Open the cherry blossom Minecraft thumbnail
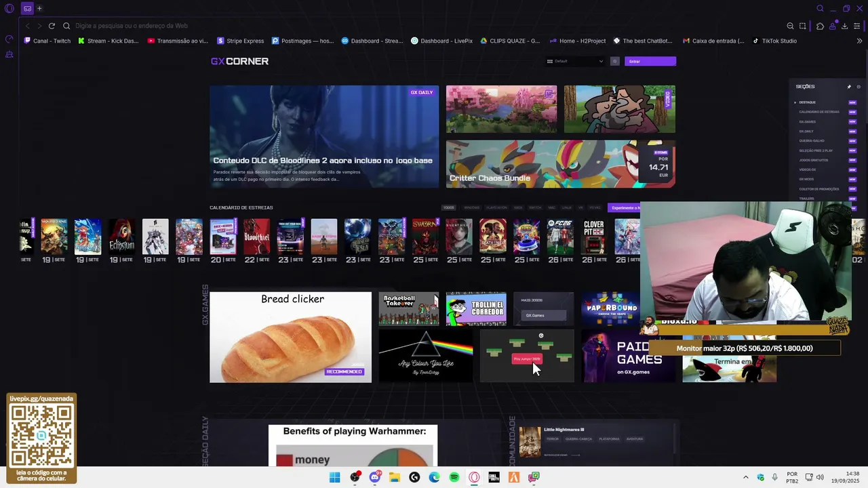This screenshot has width=868, height=488. click(x=501, y=109)
